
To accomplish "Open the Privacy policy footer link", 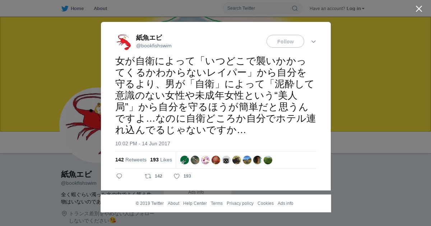I will [240, 203].
